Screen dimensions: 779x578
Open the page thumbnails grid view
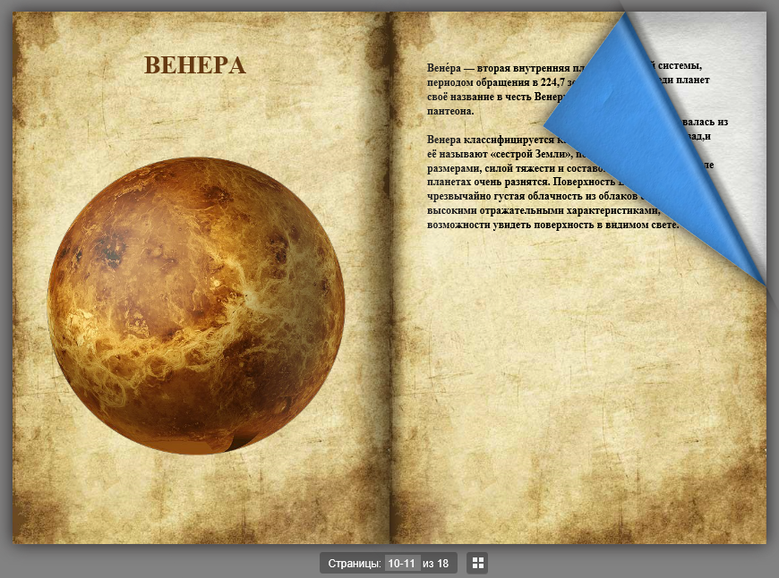pos(477,563)
